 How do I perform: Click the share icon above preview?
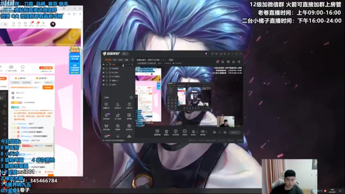pyautogui.click(x=239, y=62)
